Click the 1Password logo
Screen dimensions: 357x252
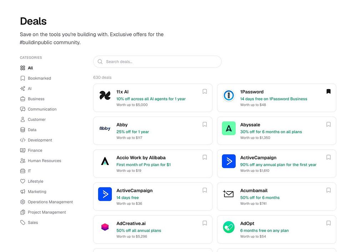tap(228, 96)
